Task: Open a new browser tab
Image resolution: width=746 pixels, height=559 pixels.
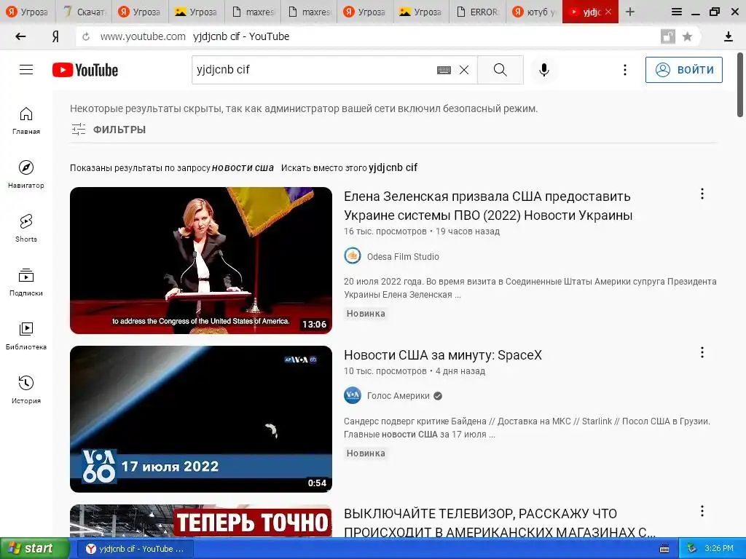Action: click(630, 12)
